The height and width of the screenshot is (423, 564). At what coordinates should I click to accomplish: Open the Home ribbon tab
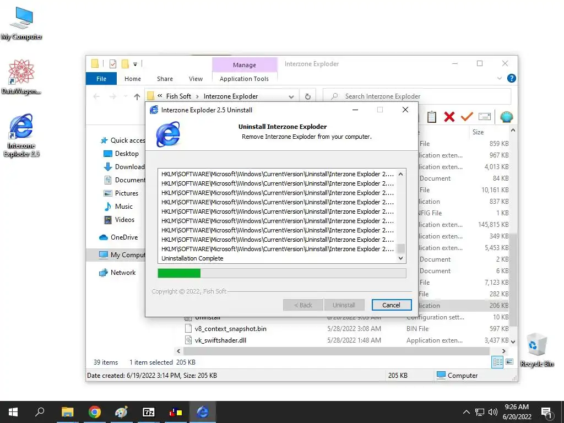coord(132,78)
